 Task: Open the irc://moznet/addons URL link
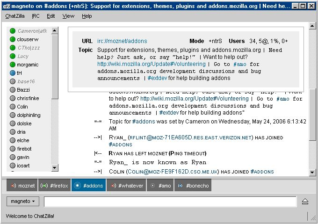pyautogui.click(x=122, y=41)
